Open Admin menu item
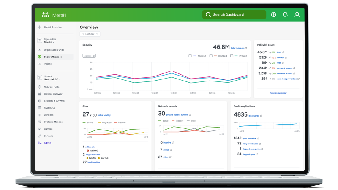 point(47,143)
